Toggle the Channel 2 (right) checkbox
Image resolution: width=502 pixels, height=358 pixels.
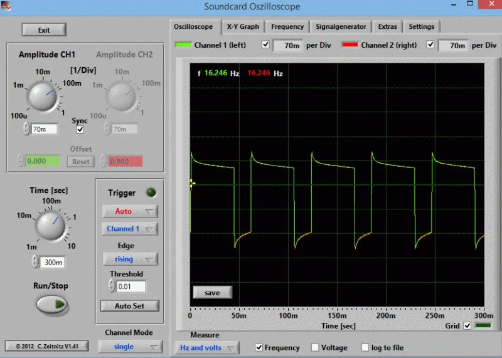click(430, 45)
